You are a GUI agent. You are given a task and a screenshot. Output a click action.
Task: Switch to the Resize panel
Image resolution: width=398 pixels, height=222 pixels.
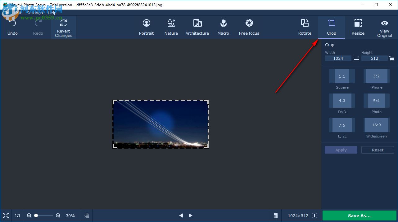point(358,27)
